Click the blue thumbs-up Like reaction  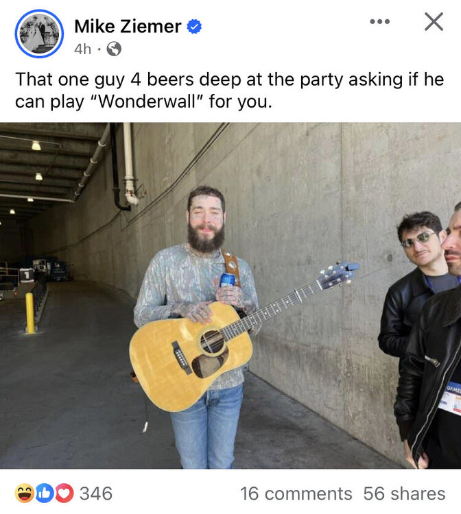[x=45, y=493]
